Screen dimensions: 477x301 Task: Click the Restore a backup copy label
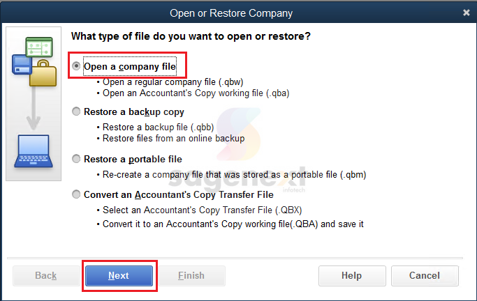[x=134, y=111]
